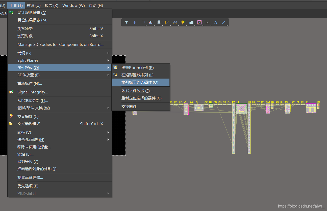This screenshot has width=327, height=211.
Task: Expand the 管脚/部件 交换 (W) submenu
Action: (60, 108)
